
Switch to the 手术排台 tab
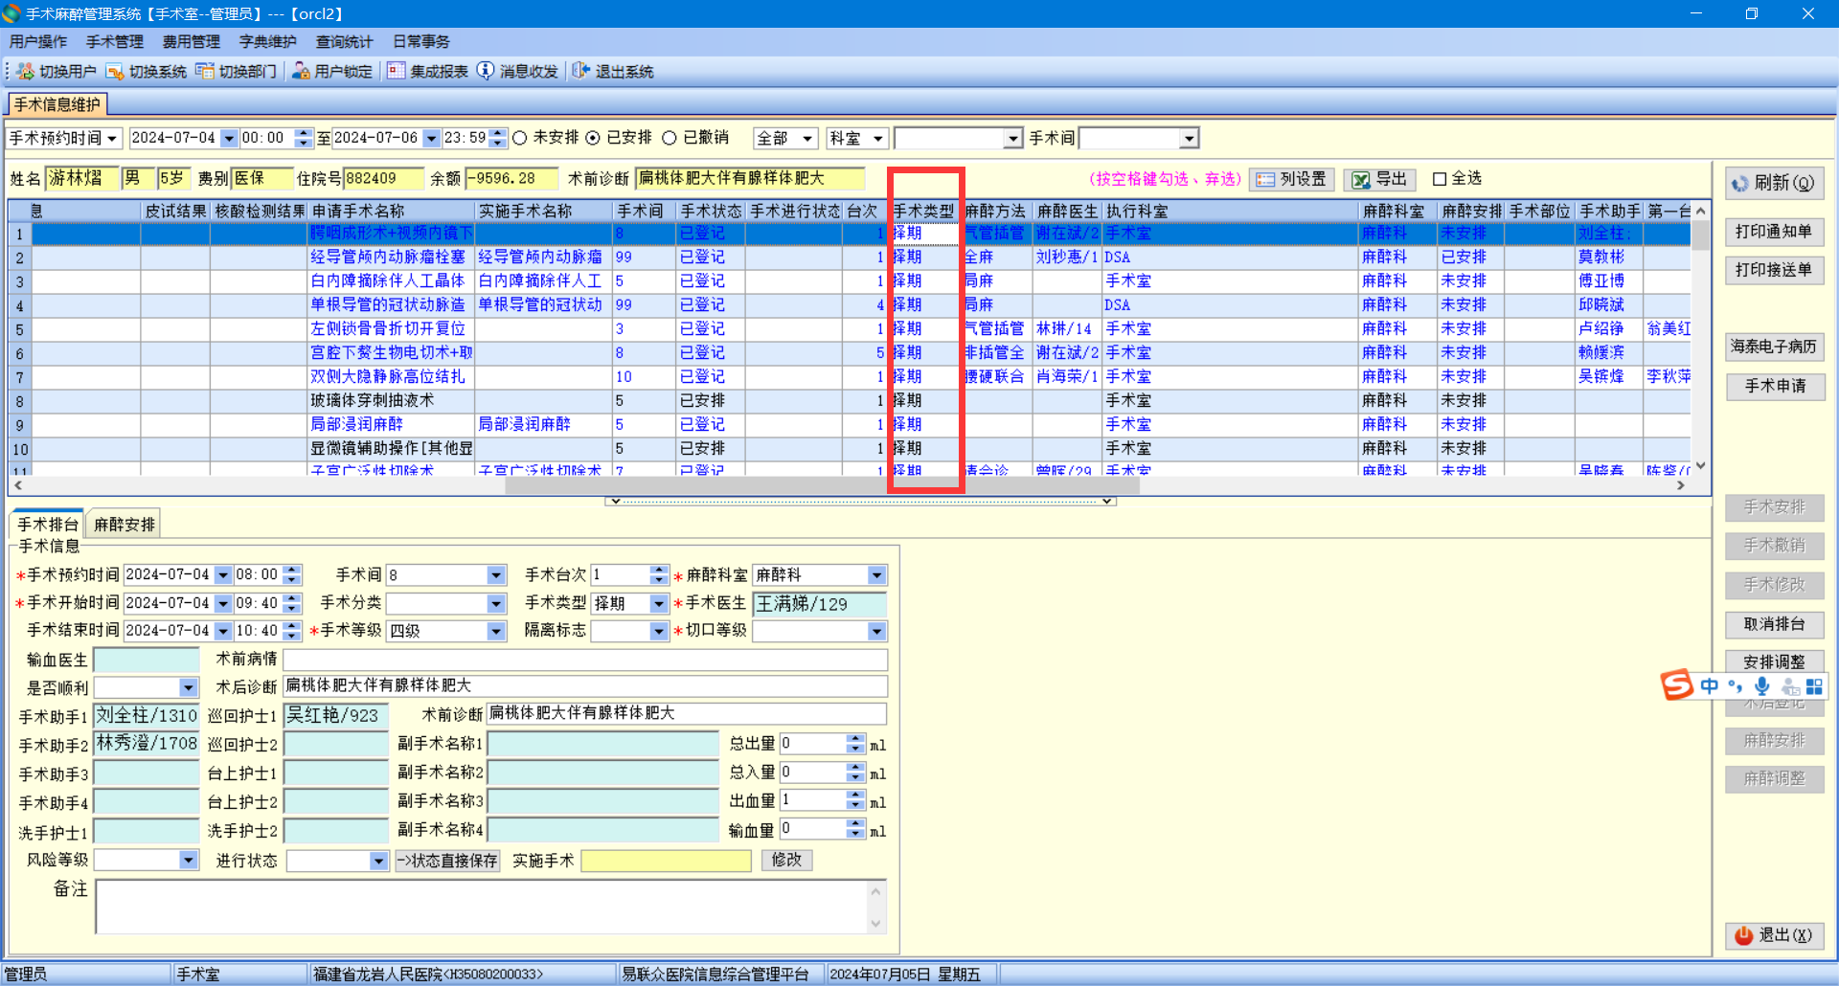48,525
